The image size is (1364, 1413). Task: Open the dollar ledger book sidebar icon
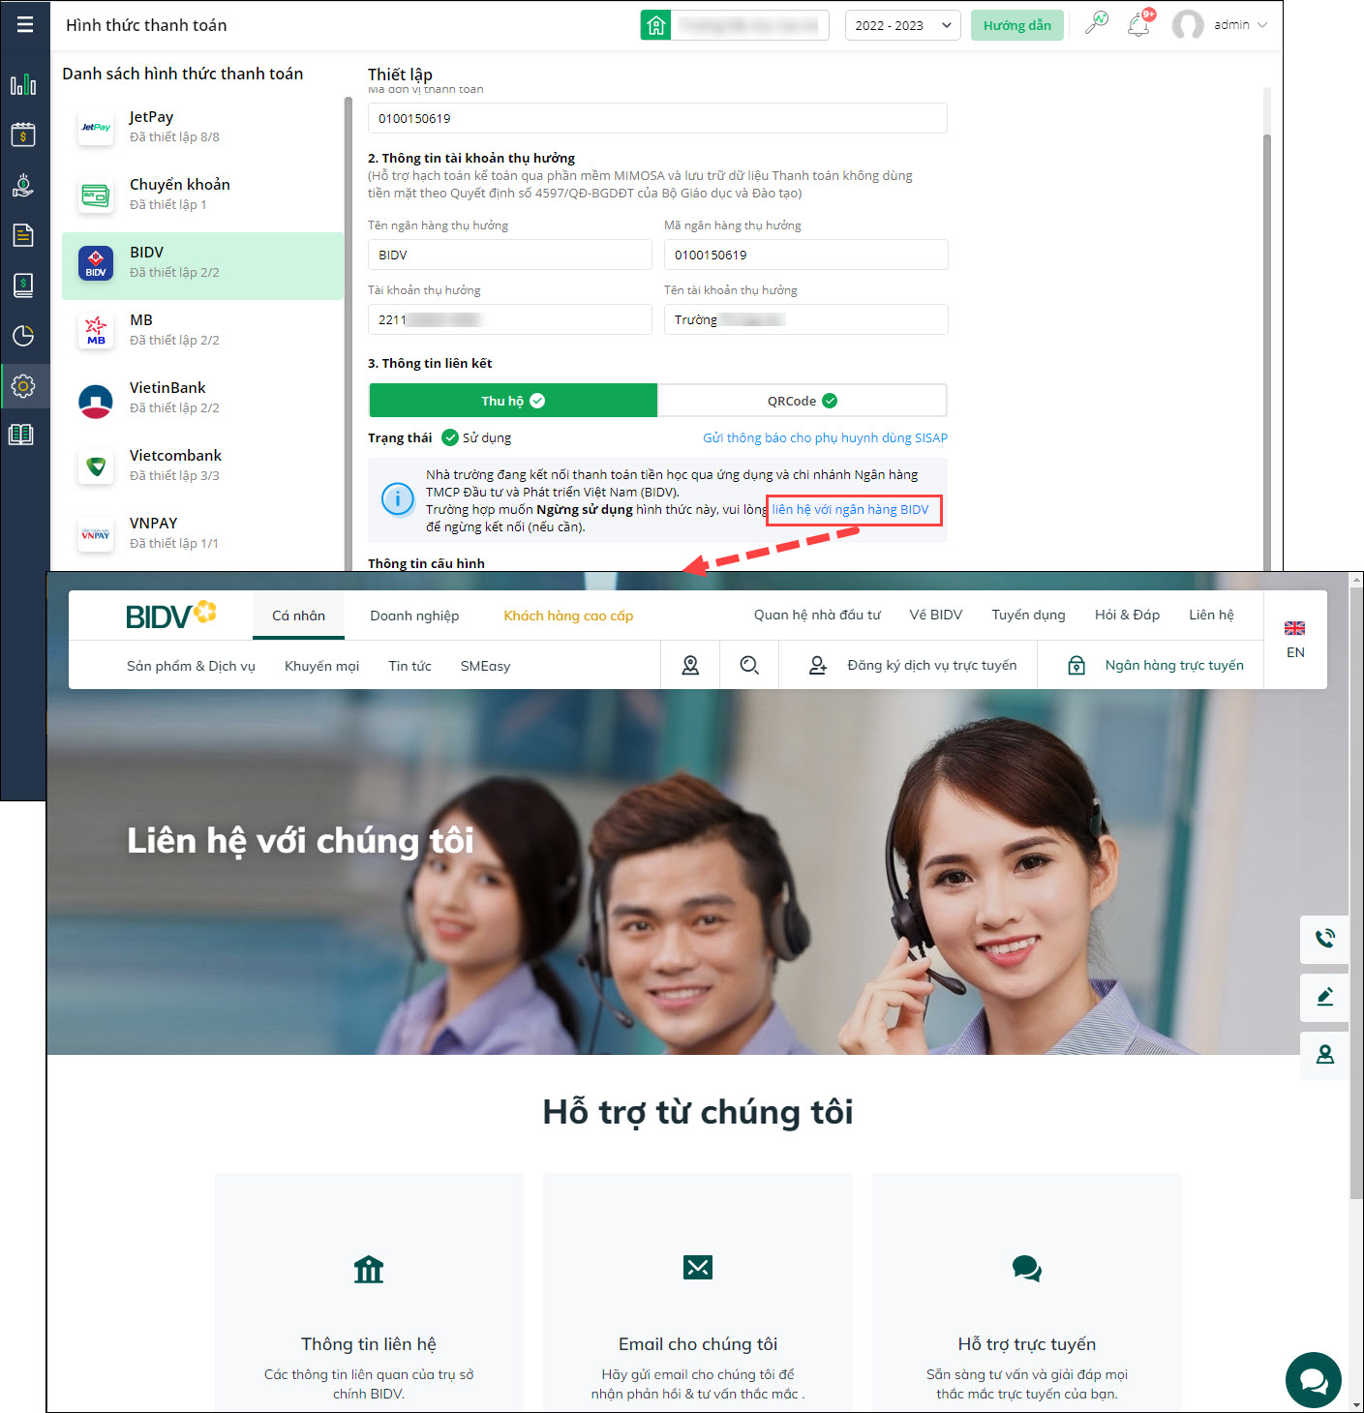pos(23,286)
